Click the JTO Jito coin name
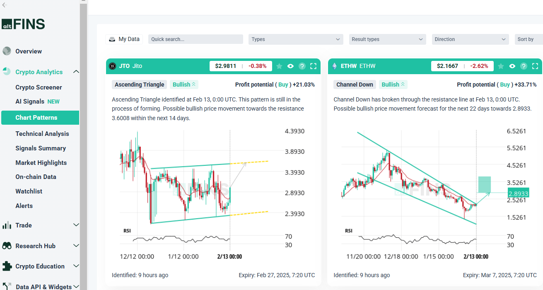The width and height of the screenshot is (543, 290). point(130,66)
